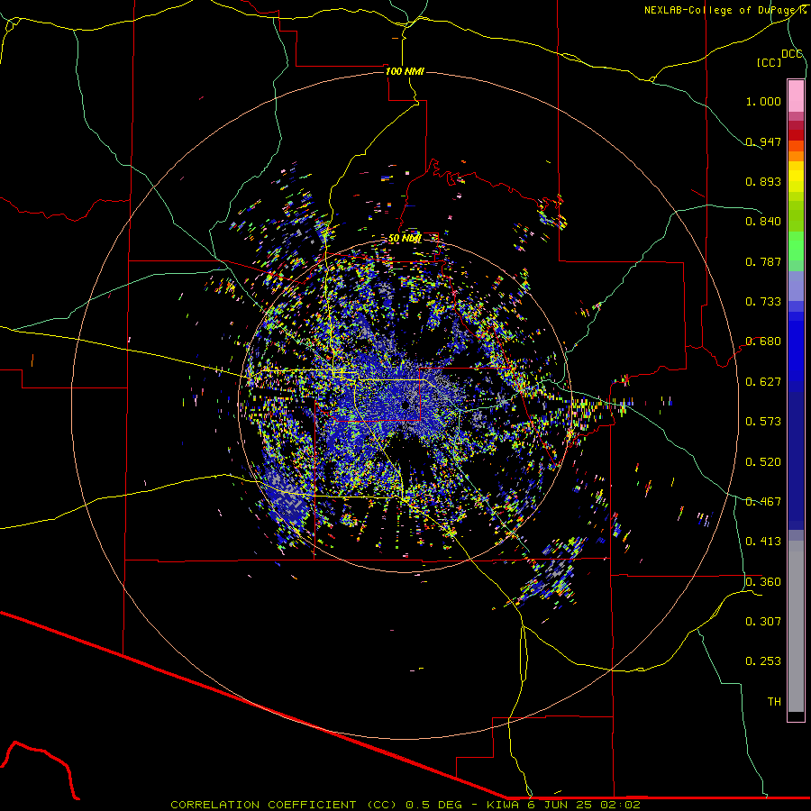The image size is (811, 811).
Task: Click the CORRELATION COEFFICIENT caption words
Action: [263, 805]
